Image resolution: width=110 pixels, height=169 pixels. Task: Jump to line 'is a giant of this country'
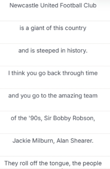click(x=55, y=32)
